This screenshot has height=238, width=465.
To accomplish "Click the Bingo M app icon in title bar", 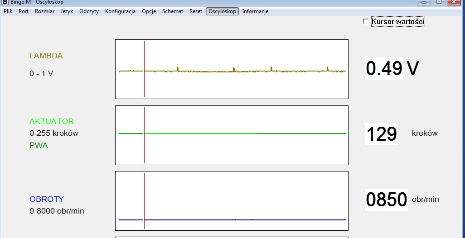I will pos(5,2).
